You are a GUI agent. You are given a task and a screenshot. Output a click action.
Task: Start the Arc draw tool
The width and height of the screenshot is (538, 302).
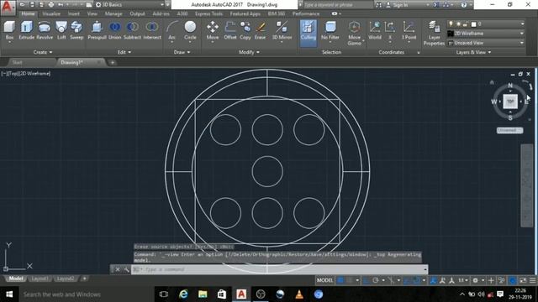coord(171,30)
